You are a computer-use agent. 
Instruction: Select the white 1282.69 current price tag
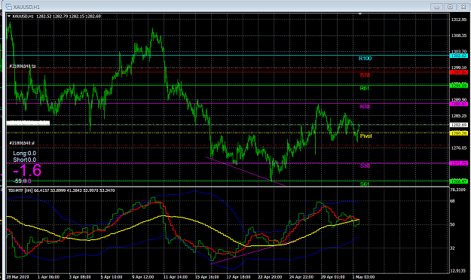click(459, 125)
